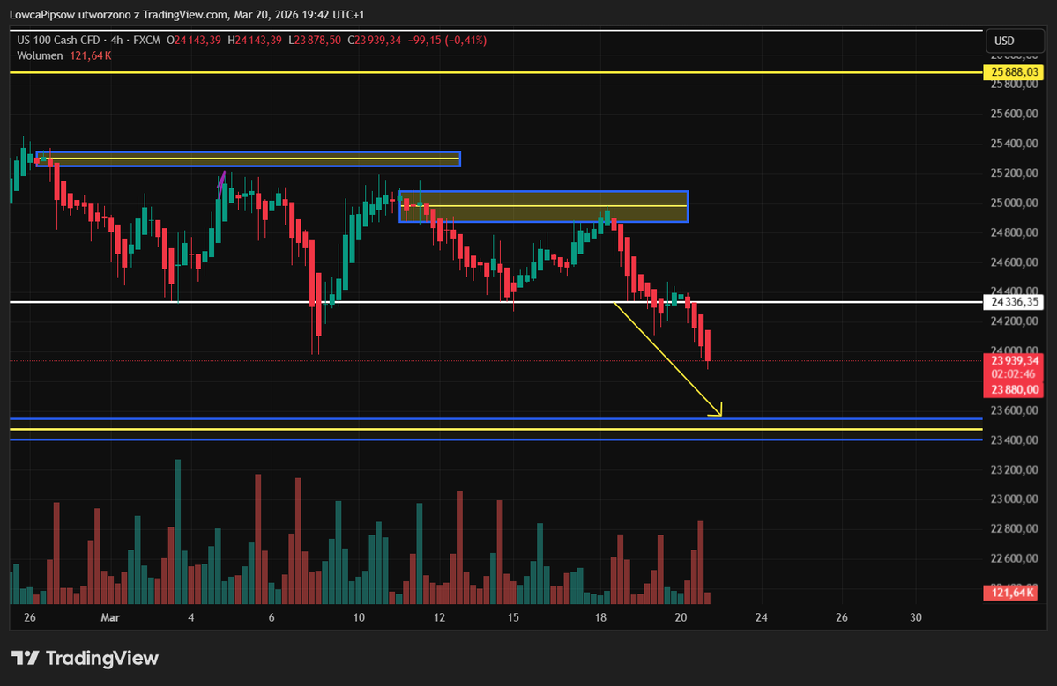This screenshot has width=1057, height=686.
Task: Click the Mar date label on time axis
Action: click(x=110, y=617)
